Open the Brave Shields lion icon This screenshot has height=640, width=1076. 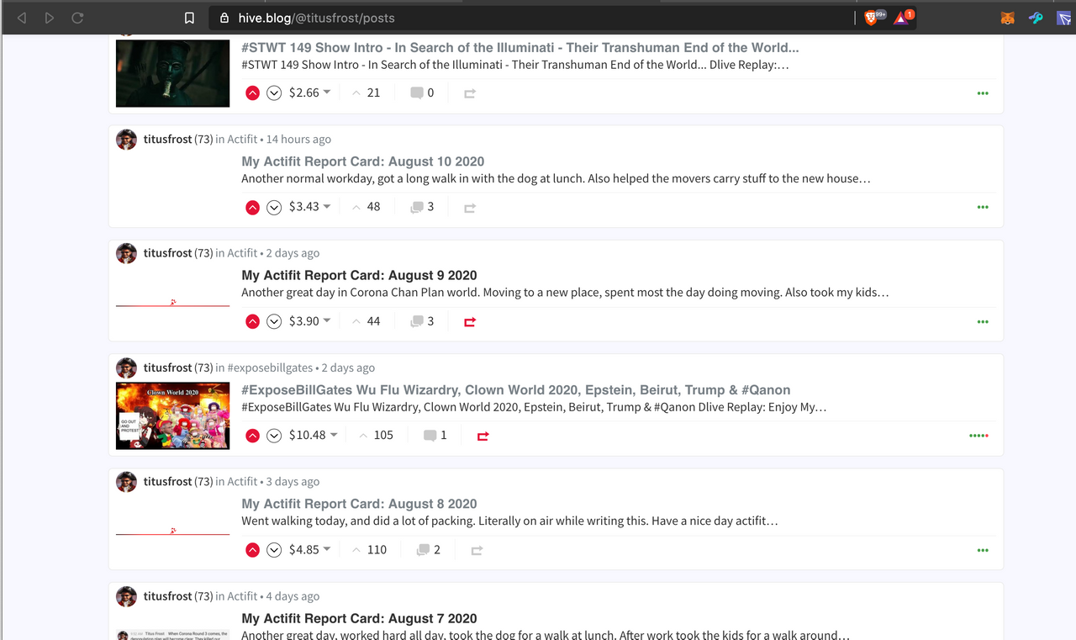(x=871, y=18)
